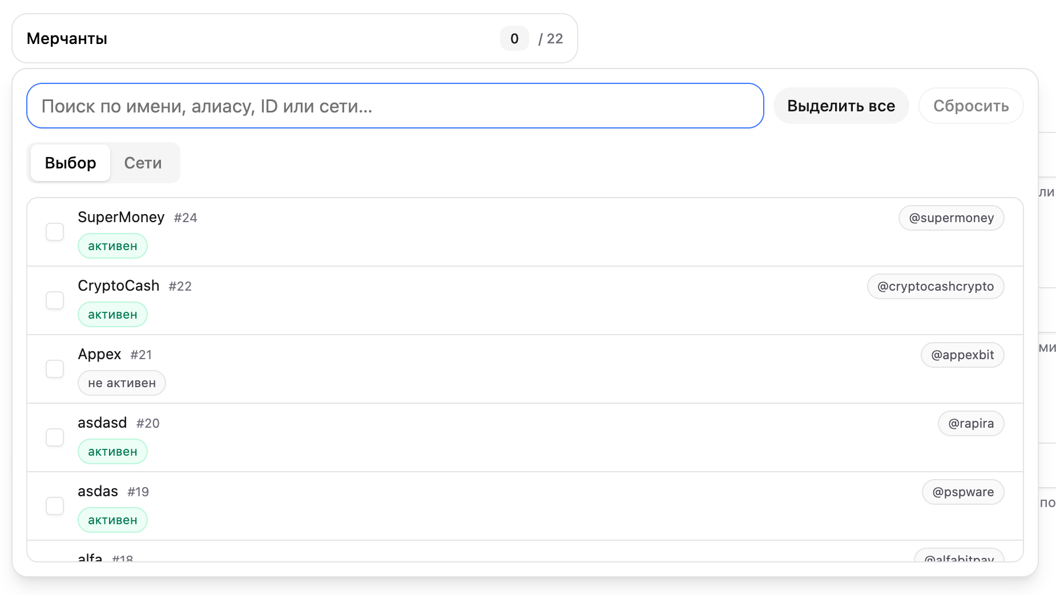The height and width of the screenshot is (595, 1056).
Task: Click the @cryptocashcrypto alias tag
Action: [x=935, y=287]
